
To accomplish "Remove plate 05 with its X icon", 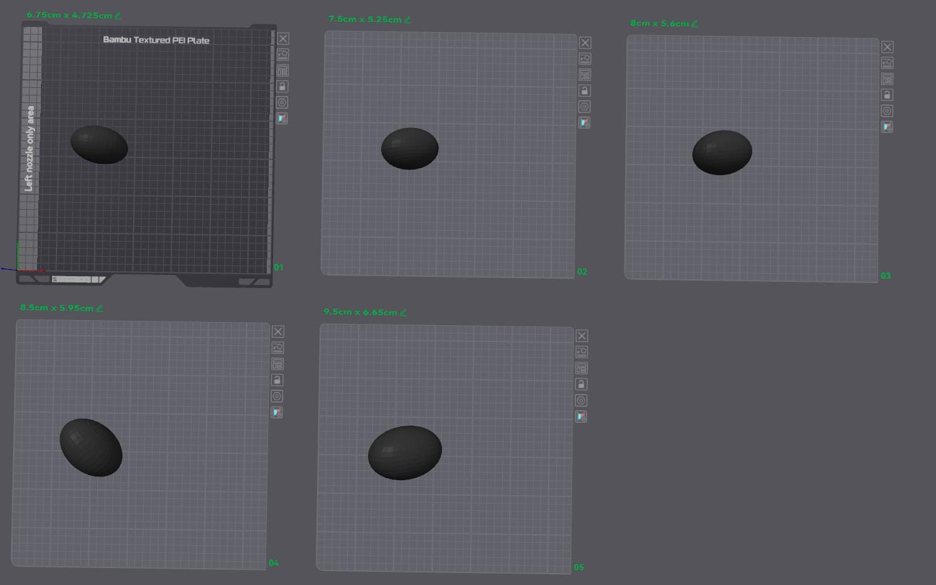I will tap(582, 336).
